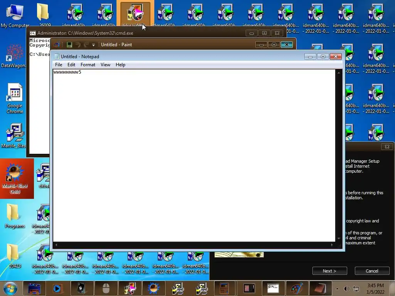Click Cancel in the Download Manager Setup dialog
Viewport: 395px width, 296px height.
[372, 271]
